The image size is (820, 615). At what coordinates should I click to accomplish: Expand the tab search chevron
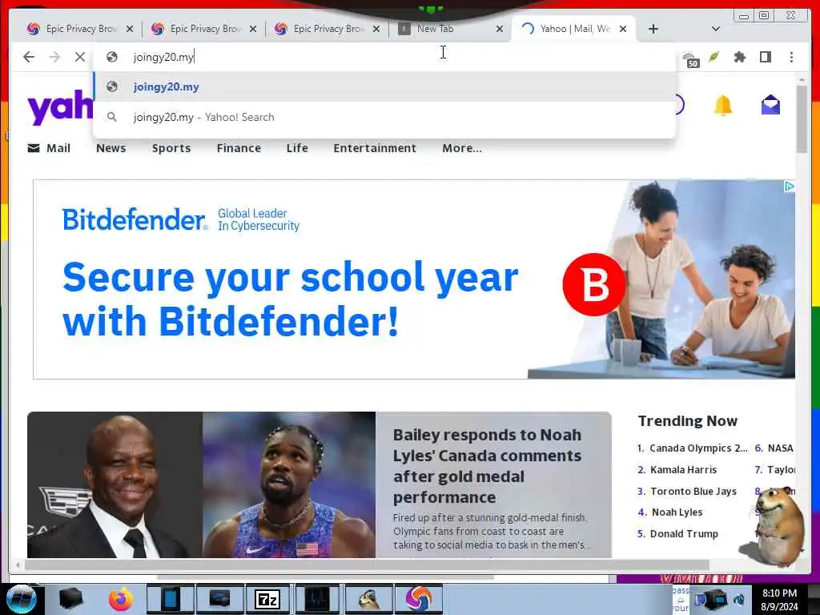point(716,29)
